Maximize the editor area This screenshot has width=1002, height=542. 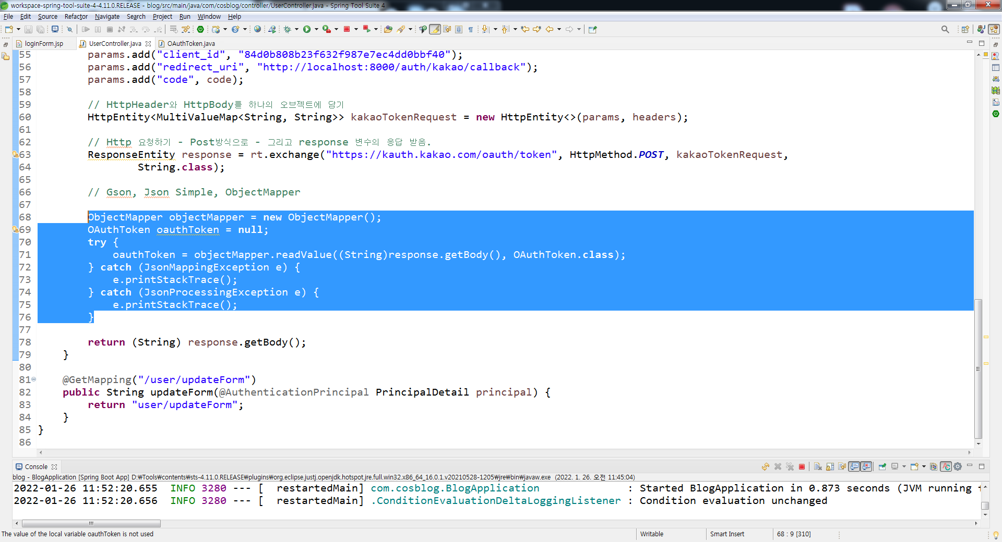(x=982, y=43)
